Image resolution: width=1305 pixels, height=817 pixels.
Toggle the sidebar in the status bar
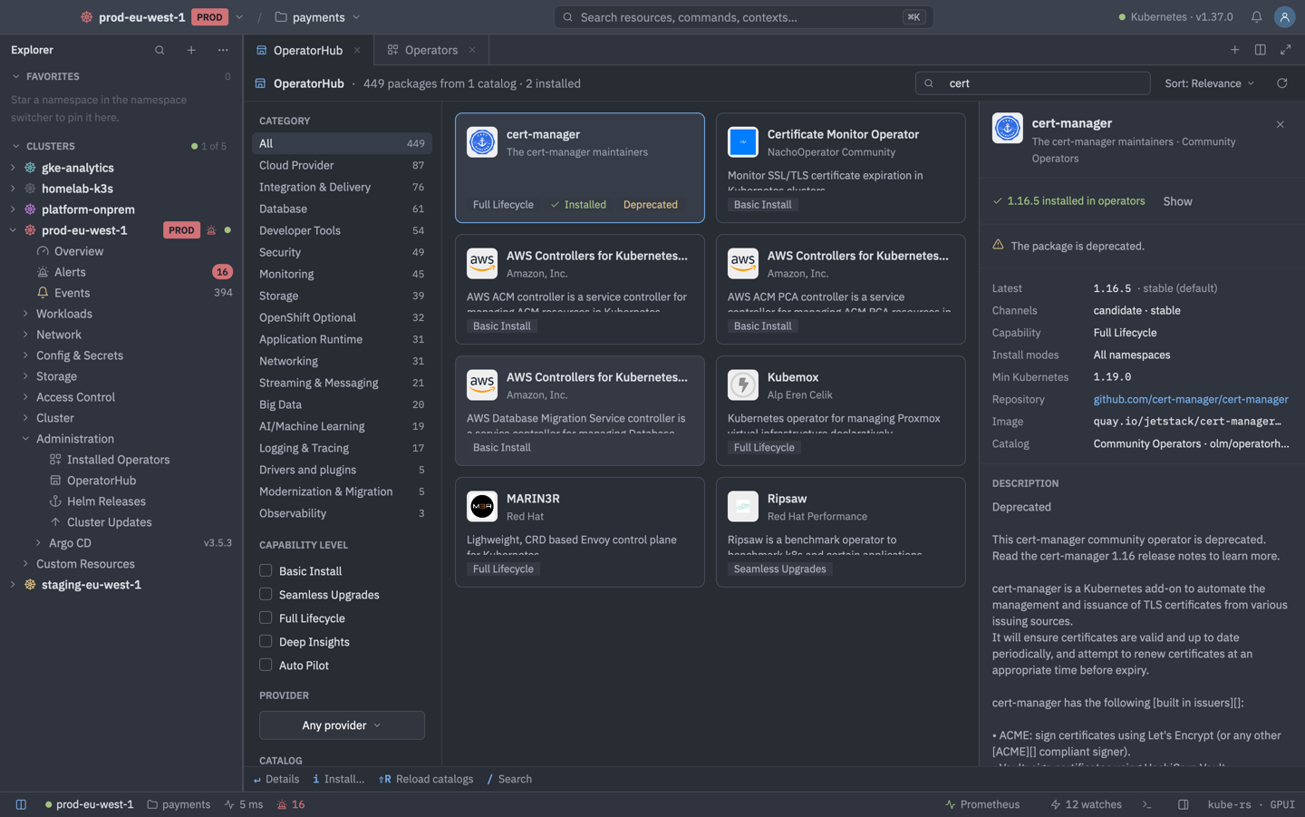pyautogui.click(x=21, y=804)
